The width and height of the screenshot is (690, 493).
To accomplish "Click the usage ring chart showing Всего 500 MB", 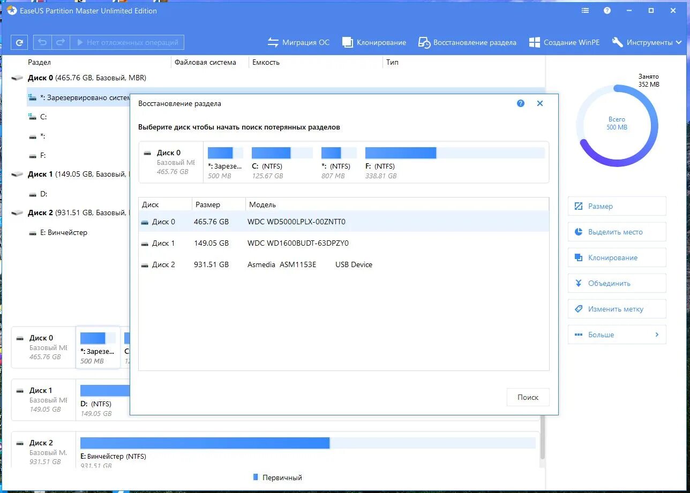I will tap(617, 125).
